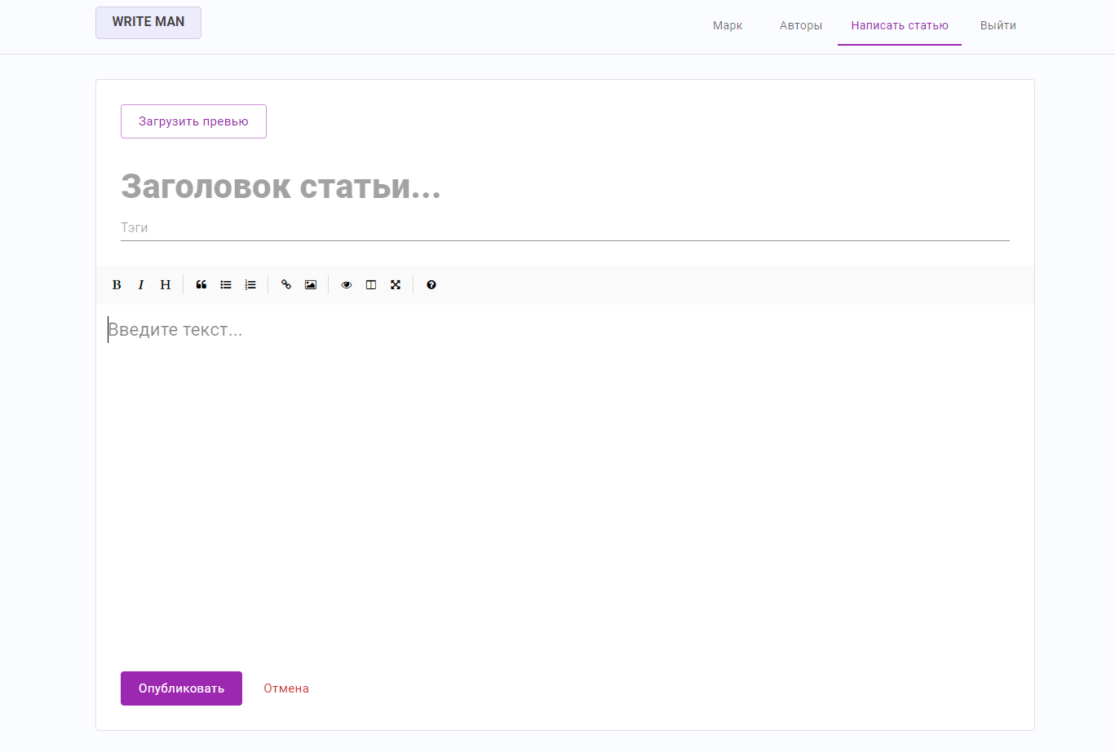Create an unordered bullet list
1115x752 pixels.
click(x=226, y=284)
